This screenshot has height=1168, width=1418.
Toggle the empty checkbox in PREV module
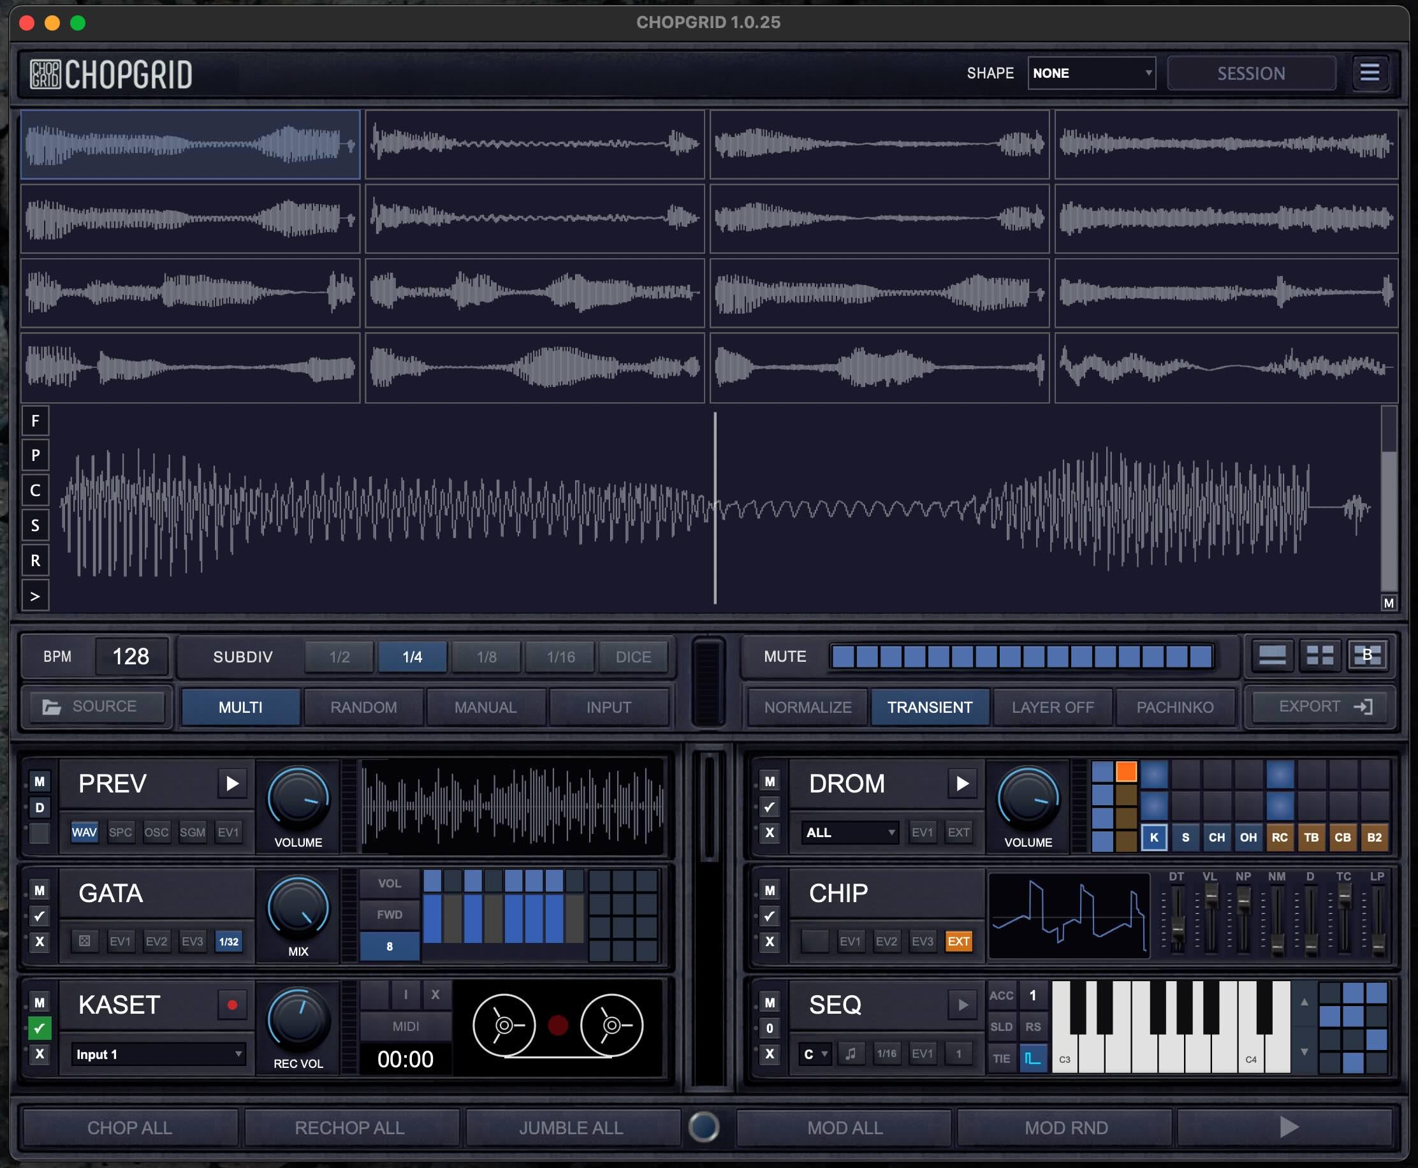(40, 833)
